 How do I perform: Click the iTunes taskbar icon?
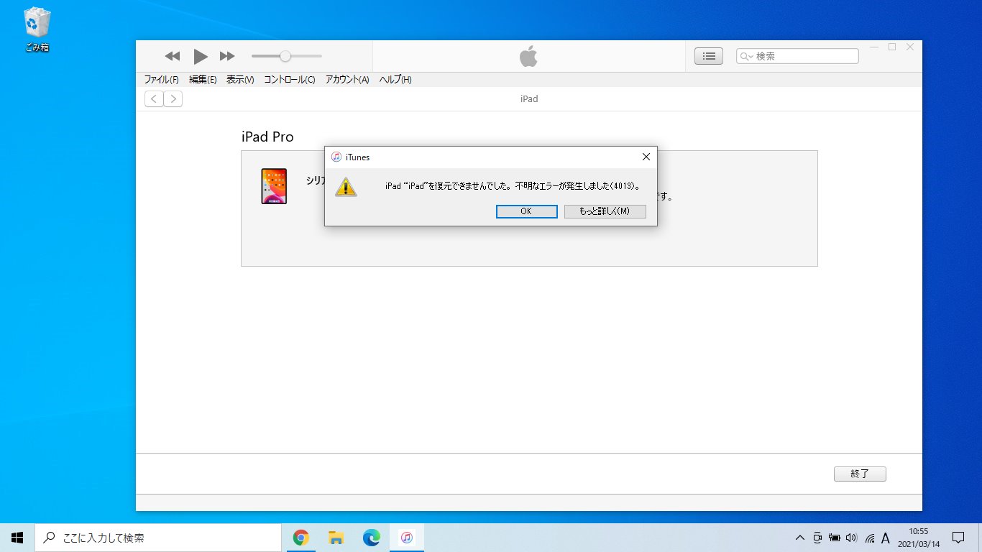click(x=406, y=538)
